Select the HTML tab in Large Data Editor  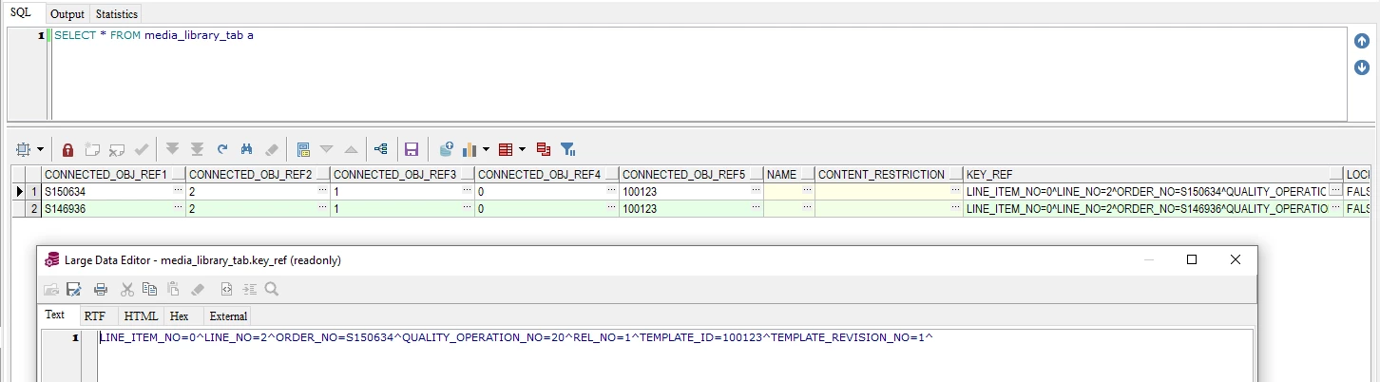(x=141, y=315)
